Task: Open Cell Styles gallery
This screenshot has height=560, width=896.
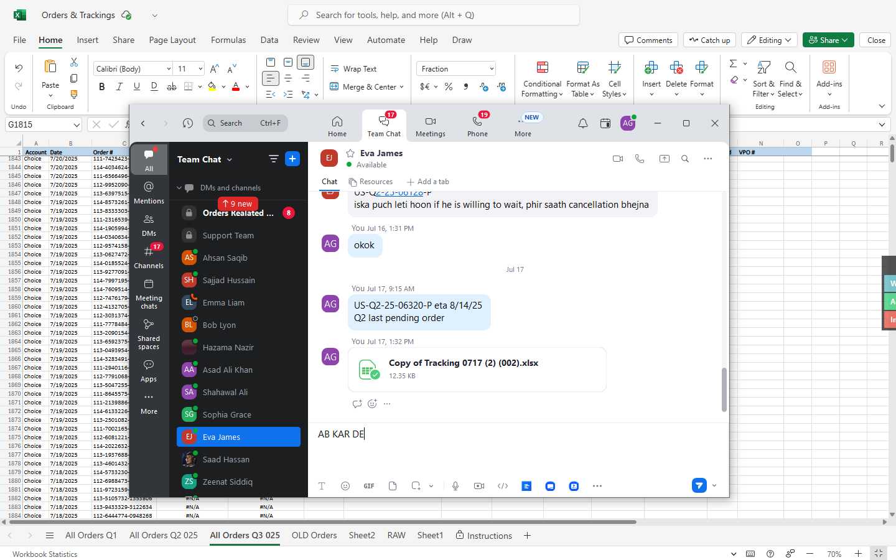Action: pyautogui.click(x=614, y=80)
